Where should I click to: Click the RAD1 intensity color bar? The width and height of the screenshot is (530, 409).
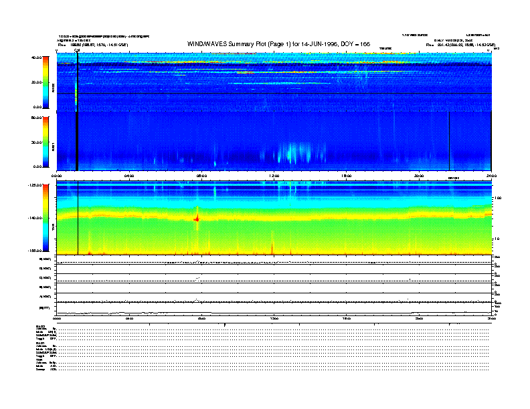(x=46, y=142)
